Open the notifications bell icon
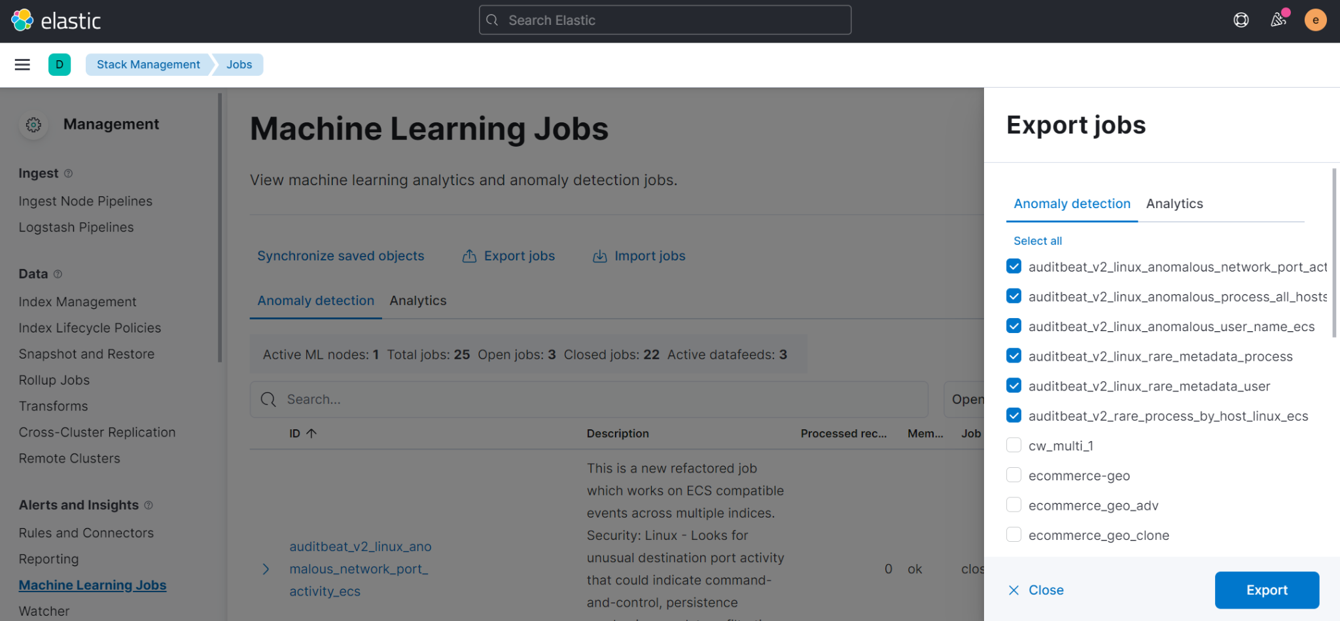 [1278, 20]
